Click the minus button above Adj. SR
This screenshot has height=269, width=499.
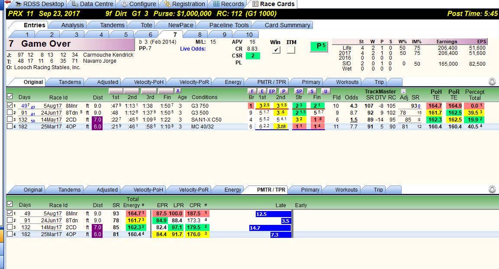403,91
